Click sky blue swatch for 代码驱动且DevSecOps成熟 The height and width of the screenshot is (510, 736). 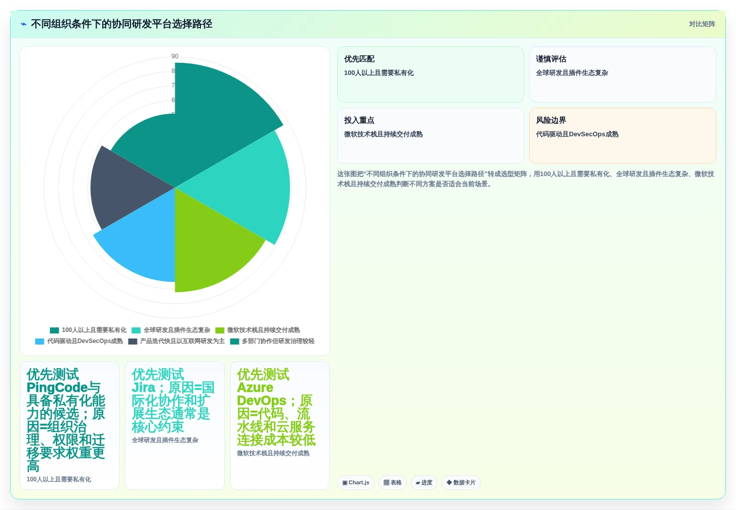(x=40, y=342)
